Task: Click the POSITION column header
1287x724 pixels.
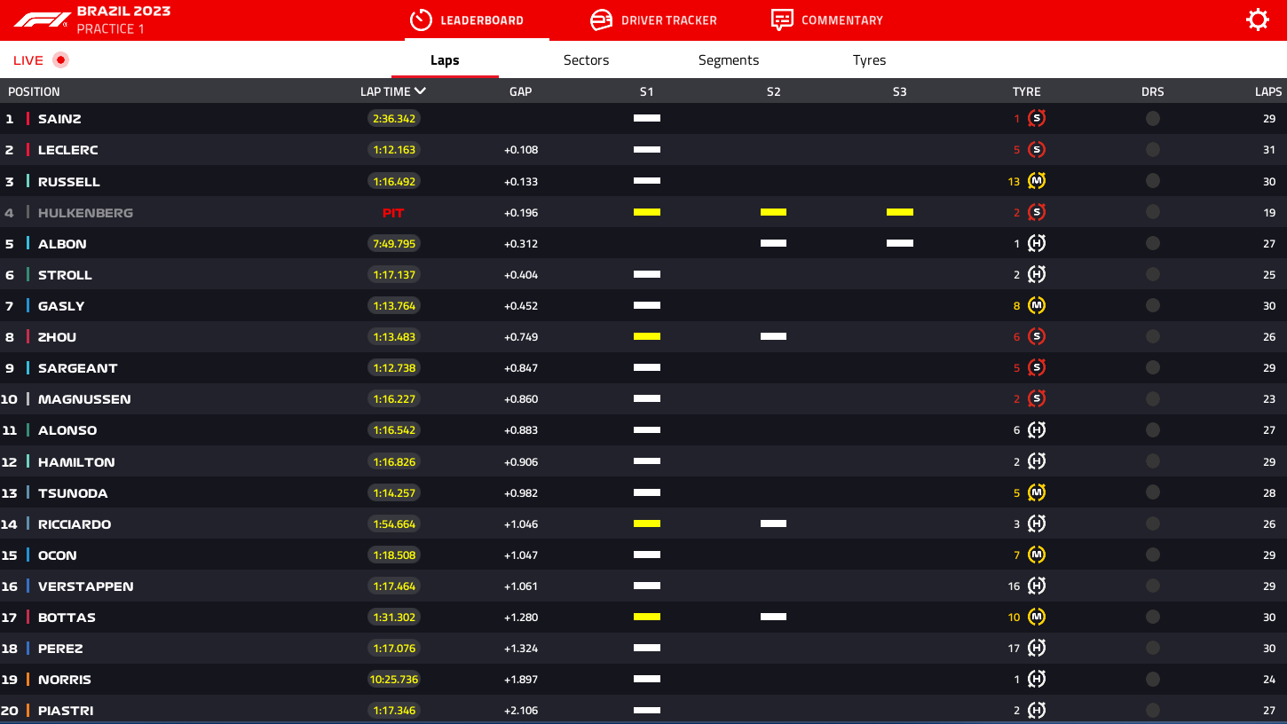Action: point(34,91)
